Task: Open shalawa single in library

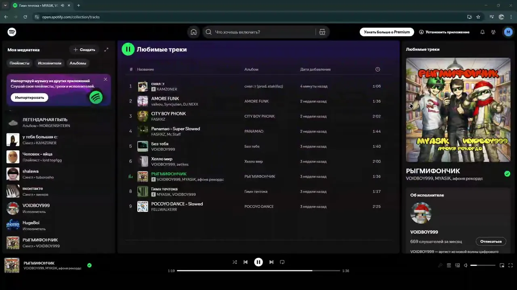Action: coord(59,174)
